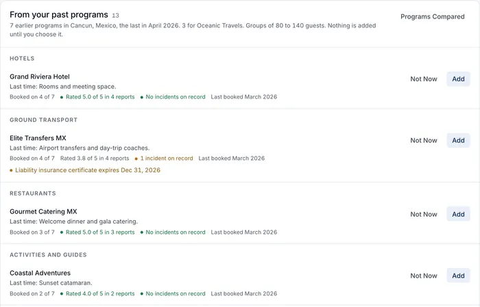Image resolution: width=480 pixels, height=307 pixels.
Task: Click 'Last time: Airport transfers and day-trip coaches.'
Action: tap(80, 148)
